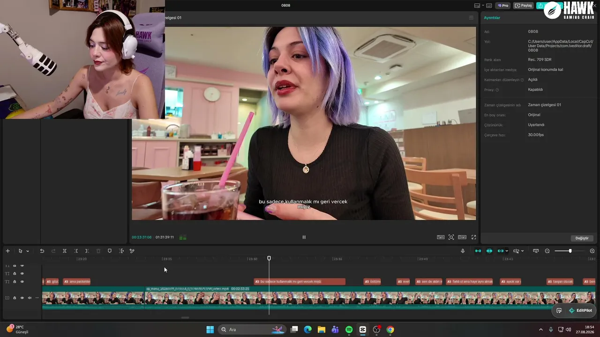Viewport: 600px width, 337px height.
Task: Hide the middle text track
Action: [22, 273]
